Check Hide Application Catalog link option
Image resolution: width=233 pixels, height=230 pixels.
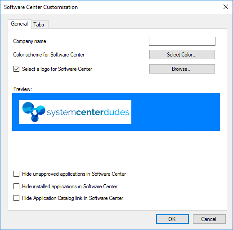(x=16, y=198)
